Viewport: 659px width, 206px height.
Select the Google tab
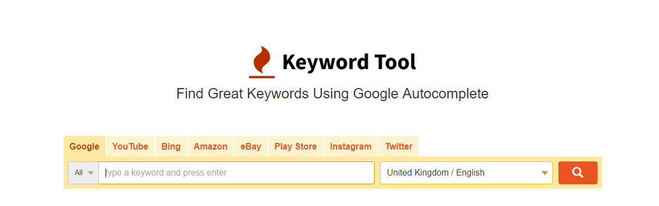[84, 146]
